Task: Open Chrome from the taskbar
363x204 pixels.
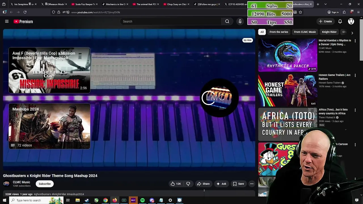Action: pyautogui.click(x=105, y=200)
